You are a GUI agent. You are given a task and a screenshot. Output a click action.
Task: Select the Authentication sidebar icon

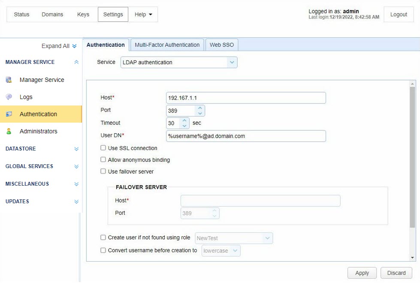coord(9,114)
